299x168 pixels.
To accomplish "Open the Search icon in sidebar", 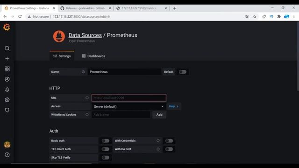I will click(7, 49).
